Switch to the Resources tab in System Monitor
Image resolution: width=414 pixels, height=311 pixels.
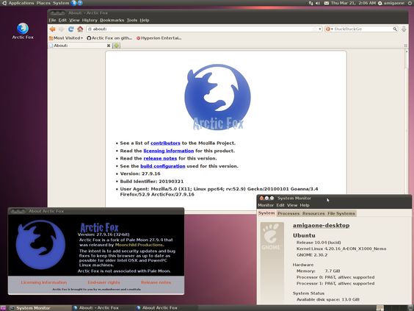pyautogui.click(x=313, y=213)
